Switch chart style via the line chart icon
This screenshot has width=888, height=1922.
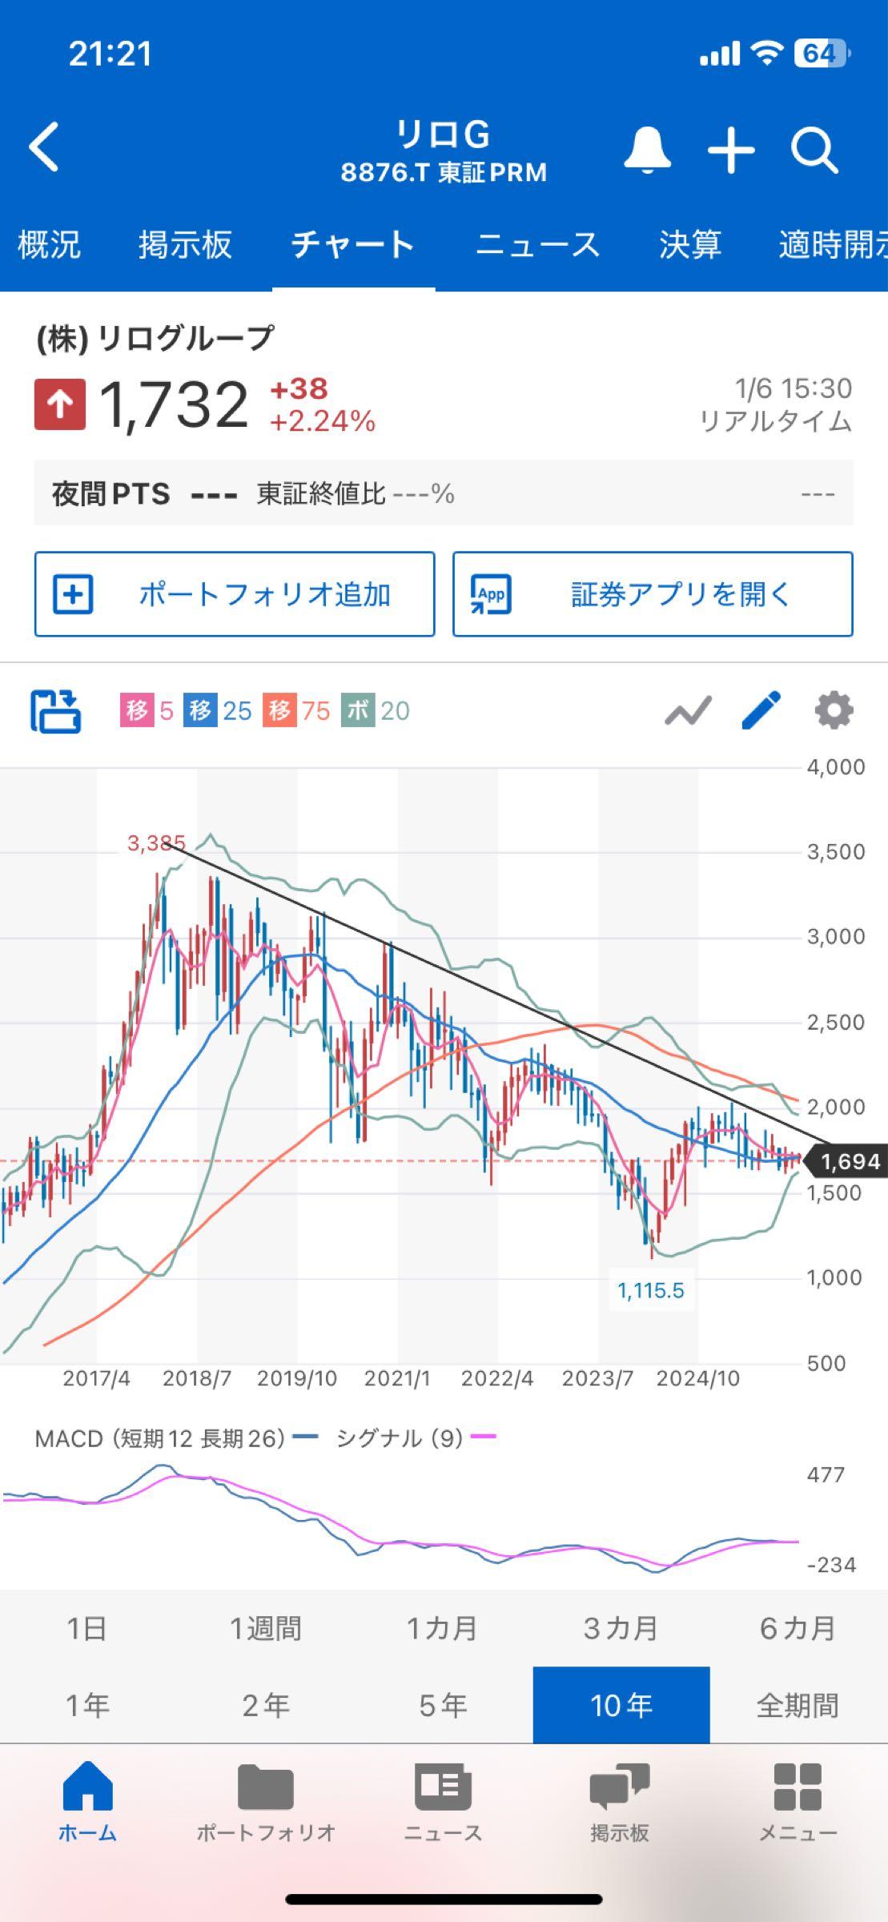(689, 710)
